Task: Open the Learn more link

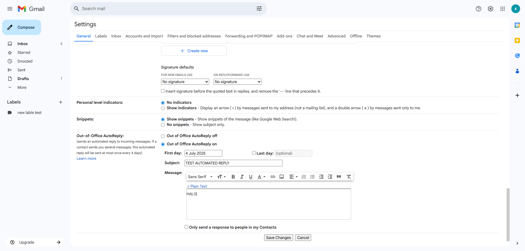Action: point(86,158)
